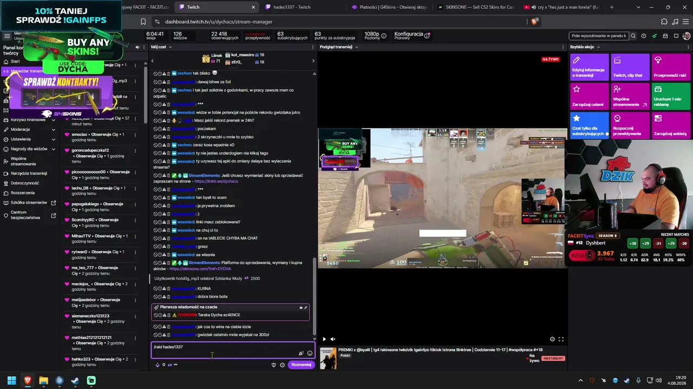Collapse chat leaderboard left arrow

(x=153, y=61)
